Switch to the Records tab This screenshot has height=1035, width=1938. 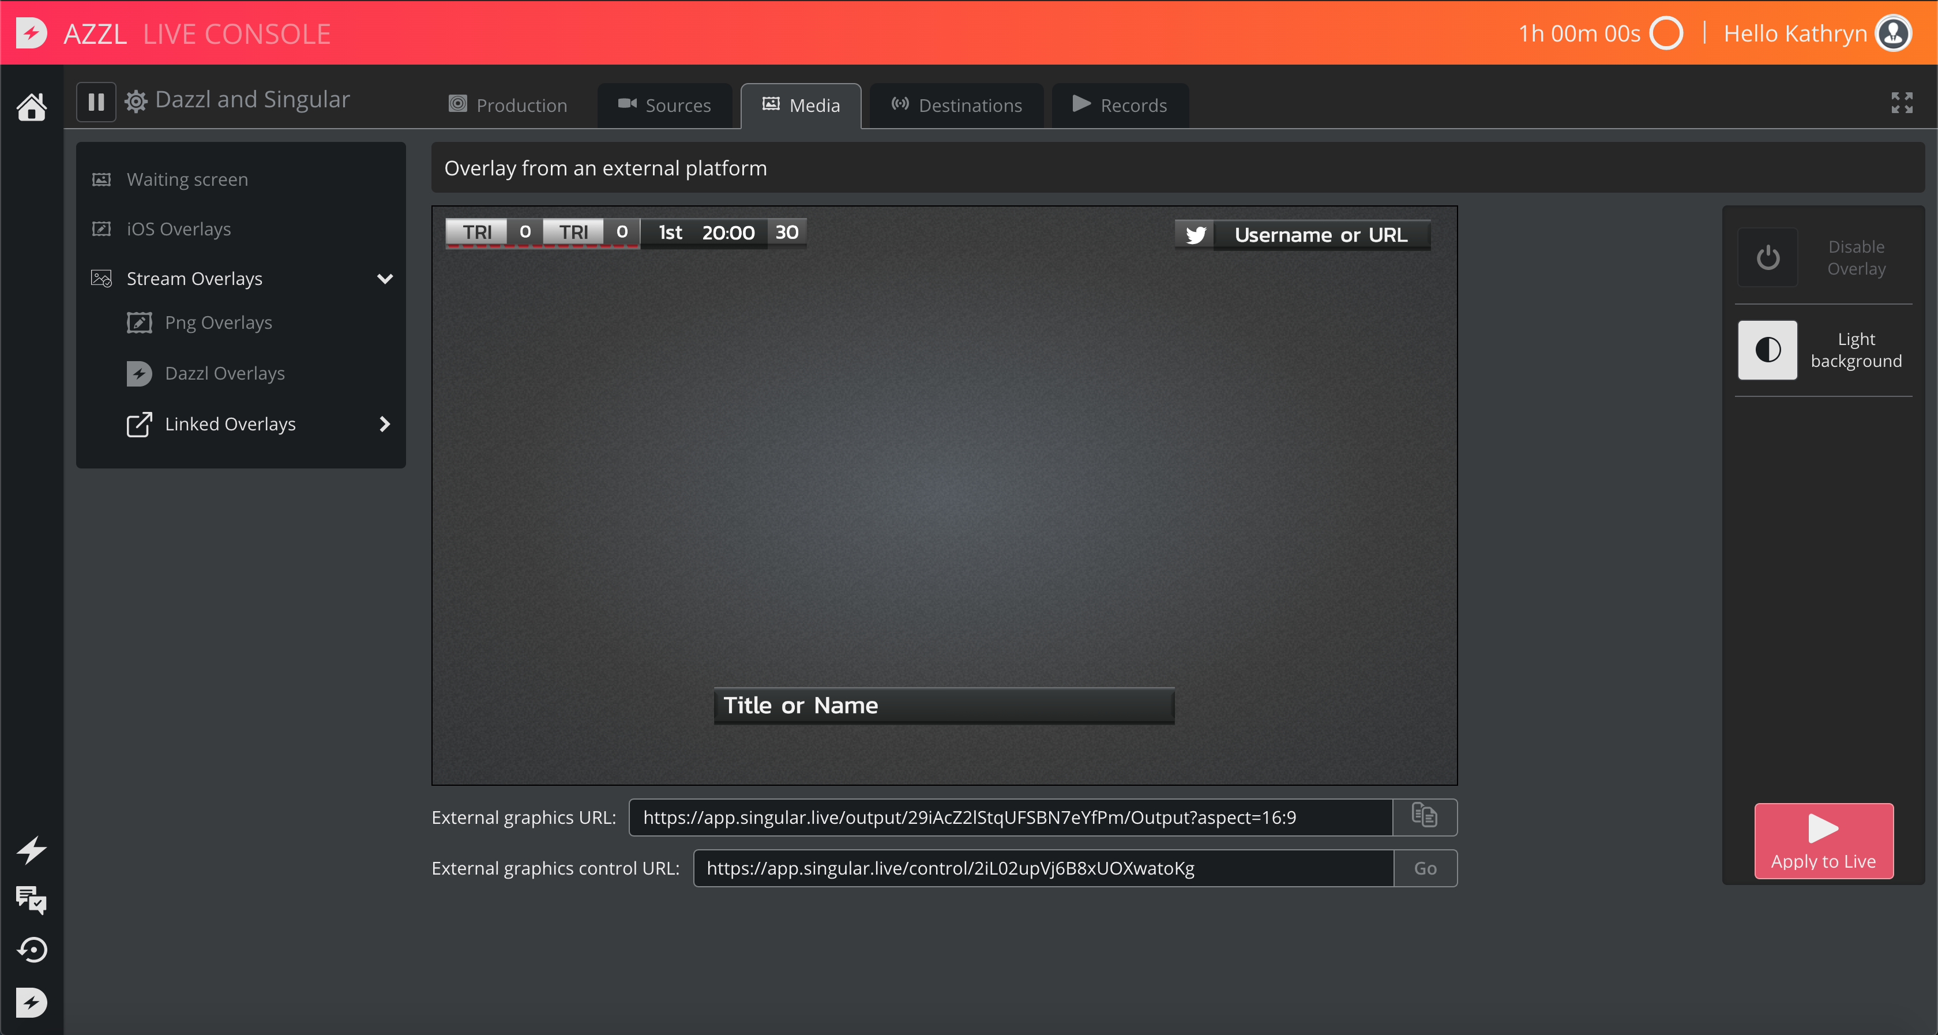(1120, 106)
